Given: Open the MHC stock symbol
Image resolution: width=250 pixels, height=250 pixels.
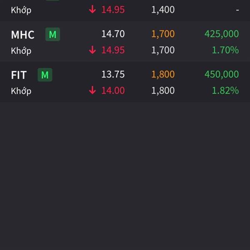Looking at the screenshot, I should tap(22, 35).
